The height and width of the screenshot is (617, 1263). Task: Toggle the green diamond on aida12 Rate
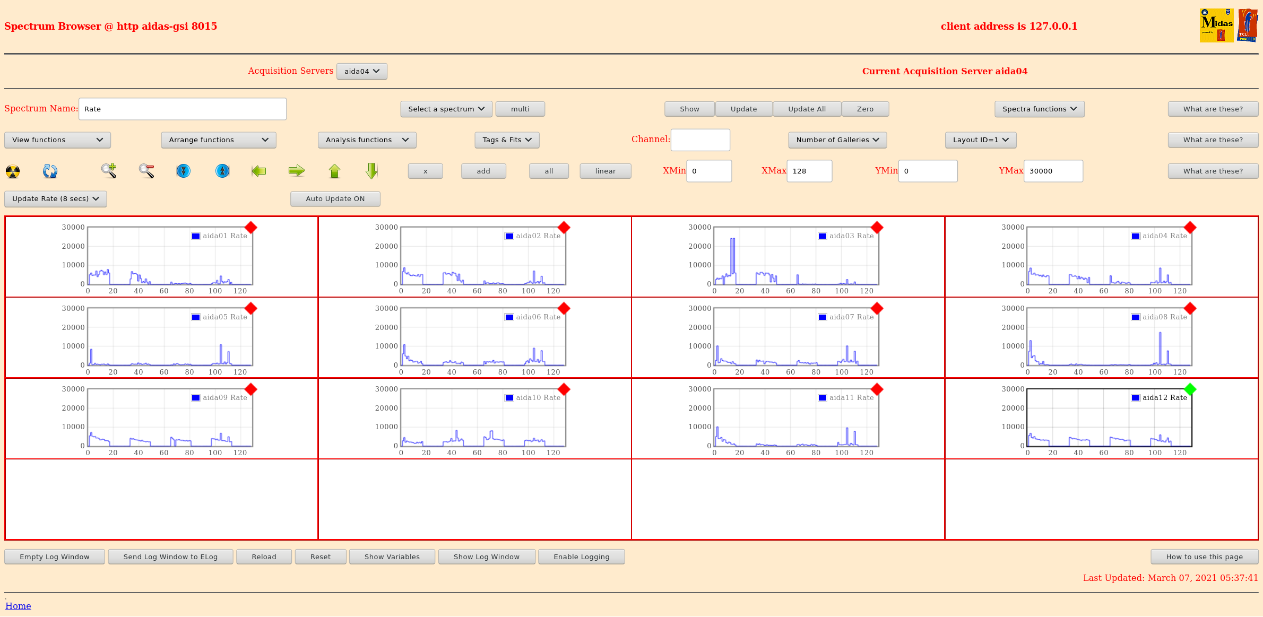[1190, 389]
